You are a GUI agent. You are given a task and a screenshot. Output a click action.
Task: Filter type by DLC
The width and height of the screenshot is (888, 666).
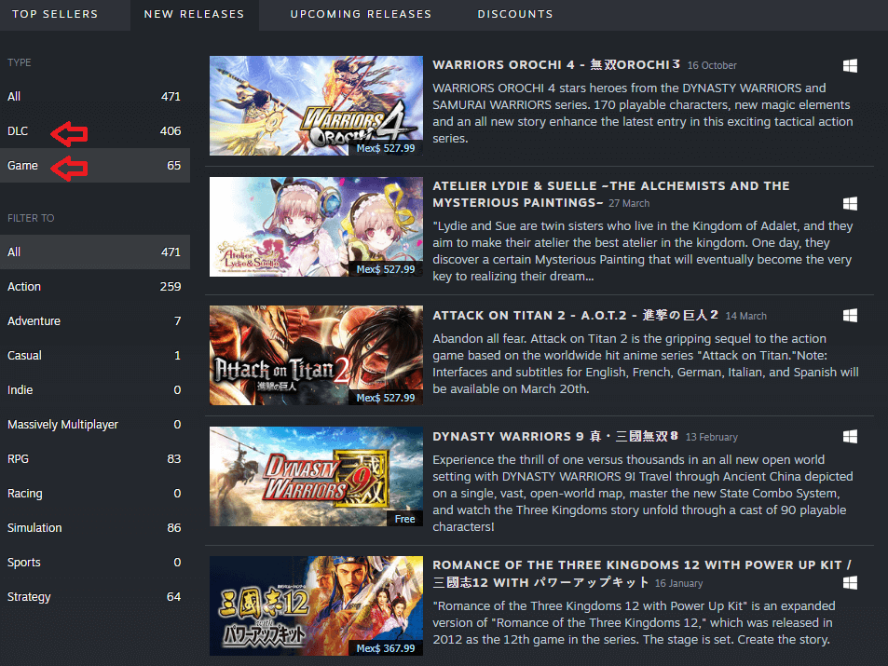click(94, 130)
